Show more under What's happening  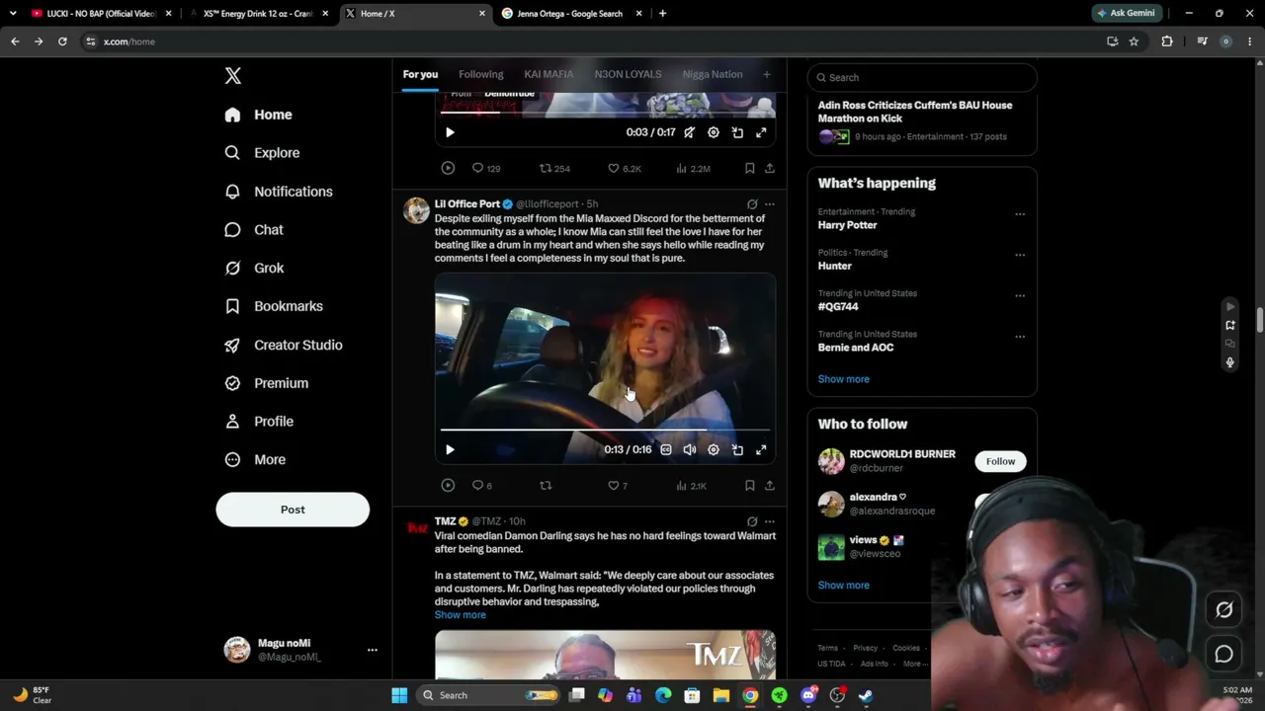844,379
